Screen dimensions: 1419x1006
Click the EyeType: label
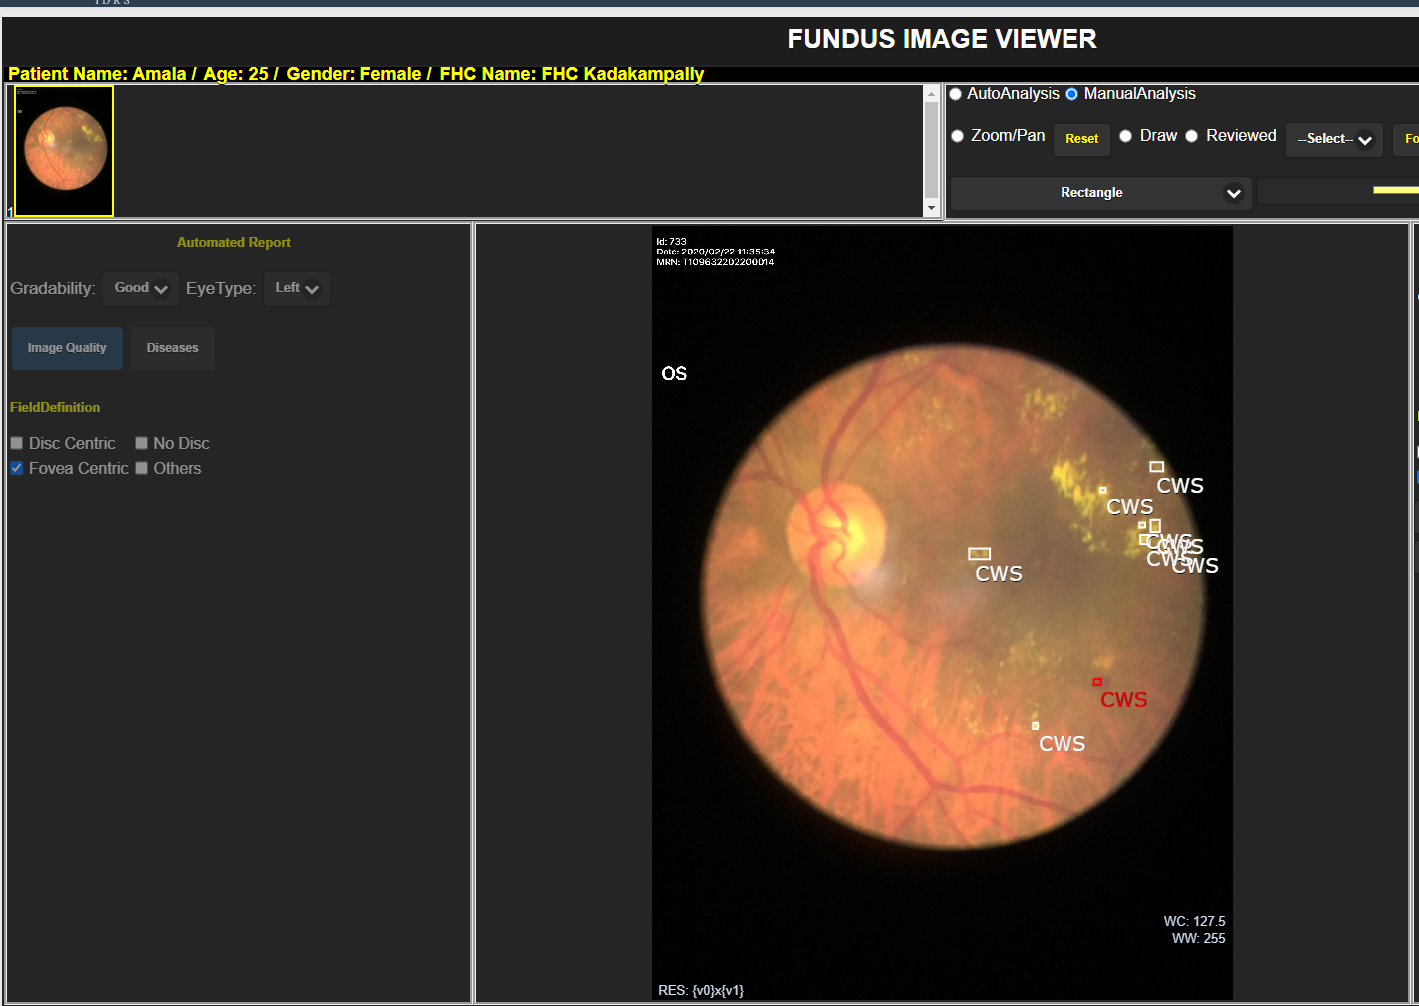221,288
